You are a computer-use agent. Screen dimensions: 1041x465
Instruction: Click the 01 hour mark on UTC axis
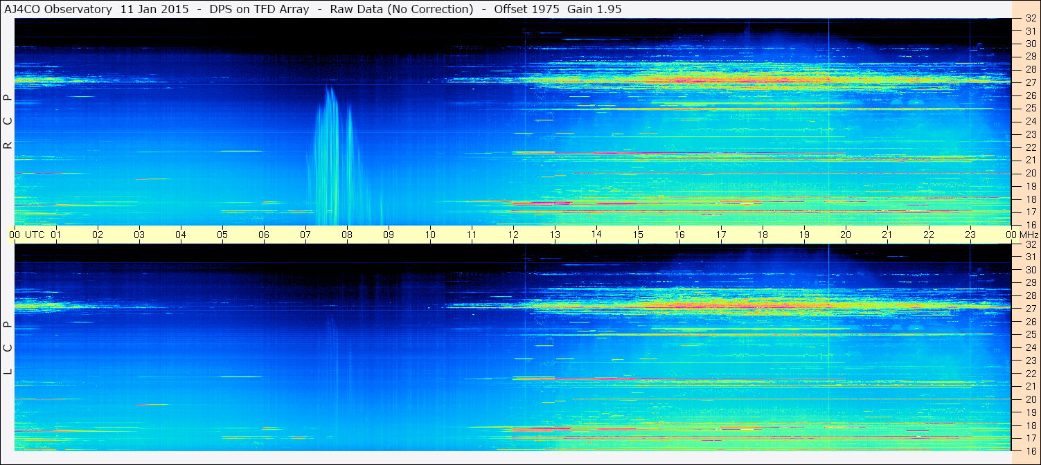click(56, 235)
